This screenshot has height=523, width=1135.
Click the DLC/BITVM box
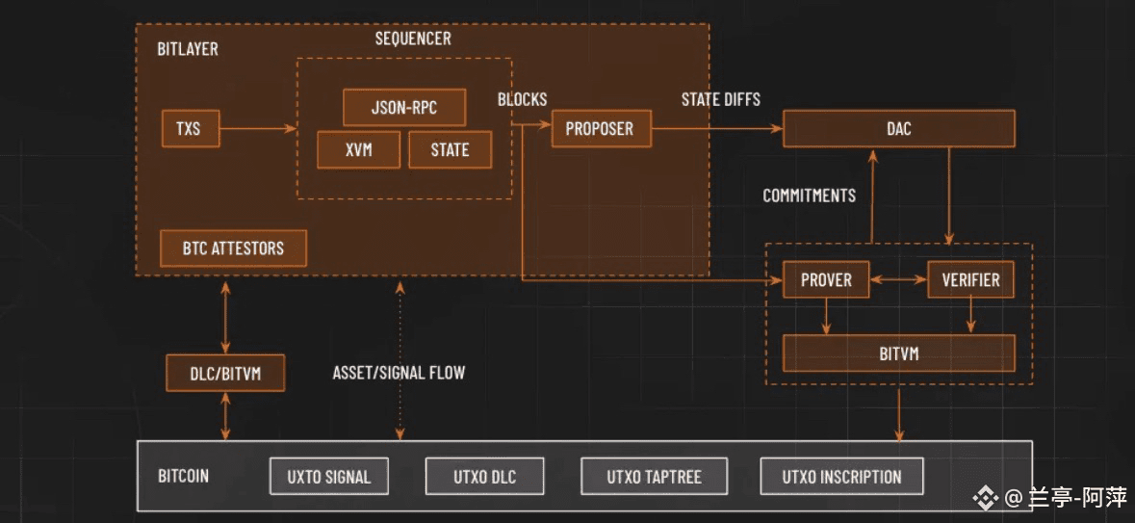coord(224,373)
